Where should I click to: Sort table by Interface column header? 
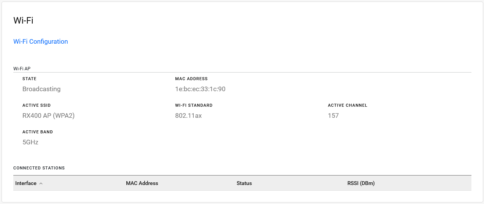tap(26, 183)
